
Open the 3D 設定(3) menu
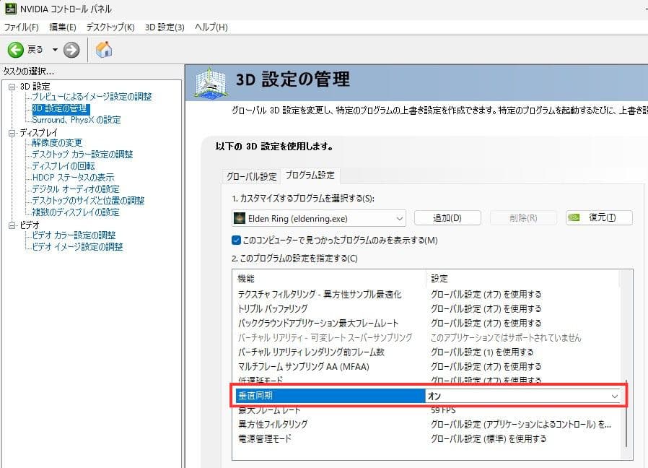tap(165, 27)
